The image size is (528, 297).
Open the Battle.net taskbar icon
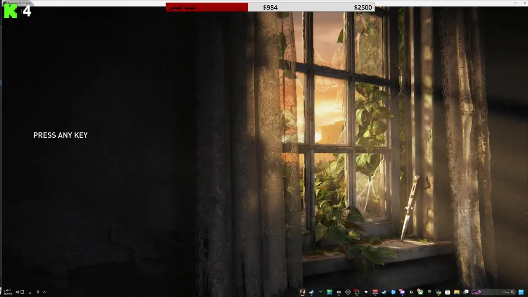pyautogui.click(x=393, y=292)
